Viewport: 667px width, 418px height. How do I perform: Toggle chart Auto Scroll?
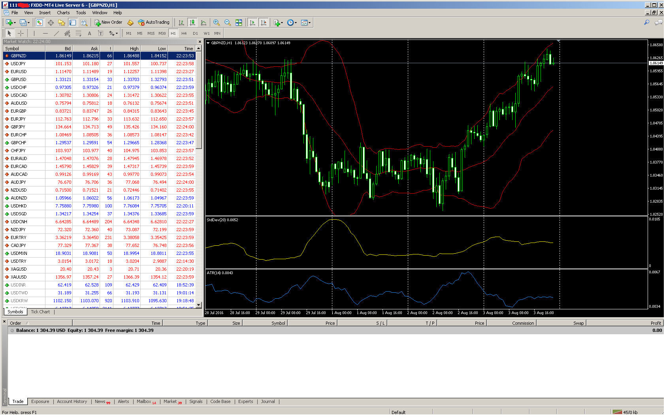tap(252, 23)
